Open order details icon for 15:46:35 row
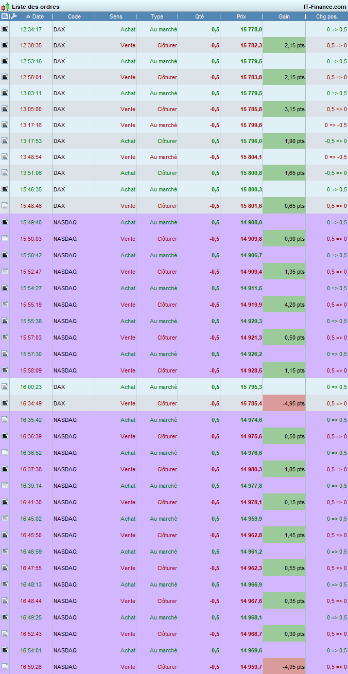The image size is (348, 674). 5,189
